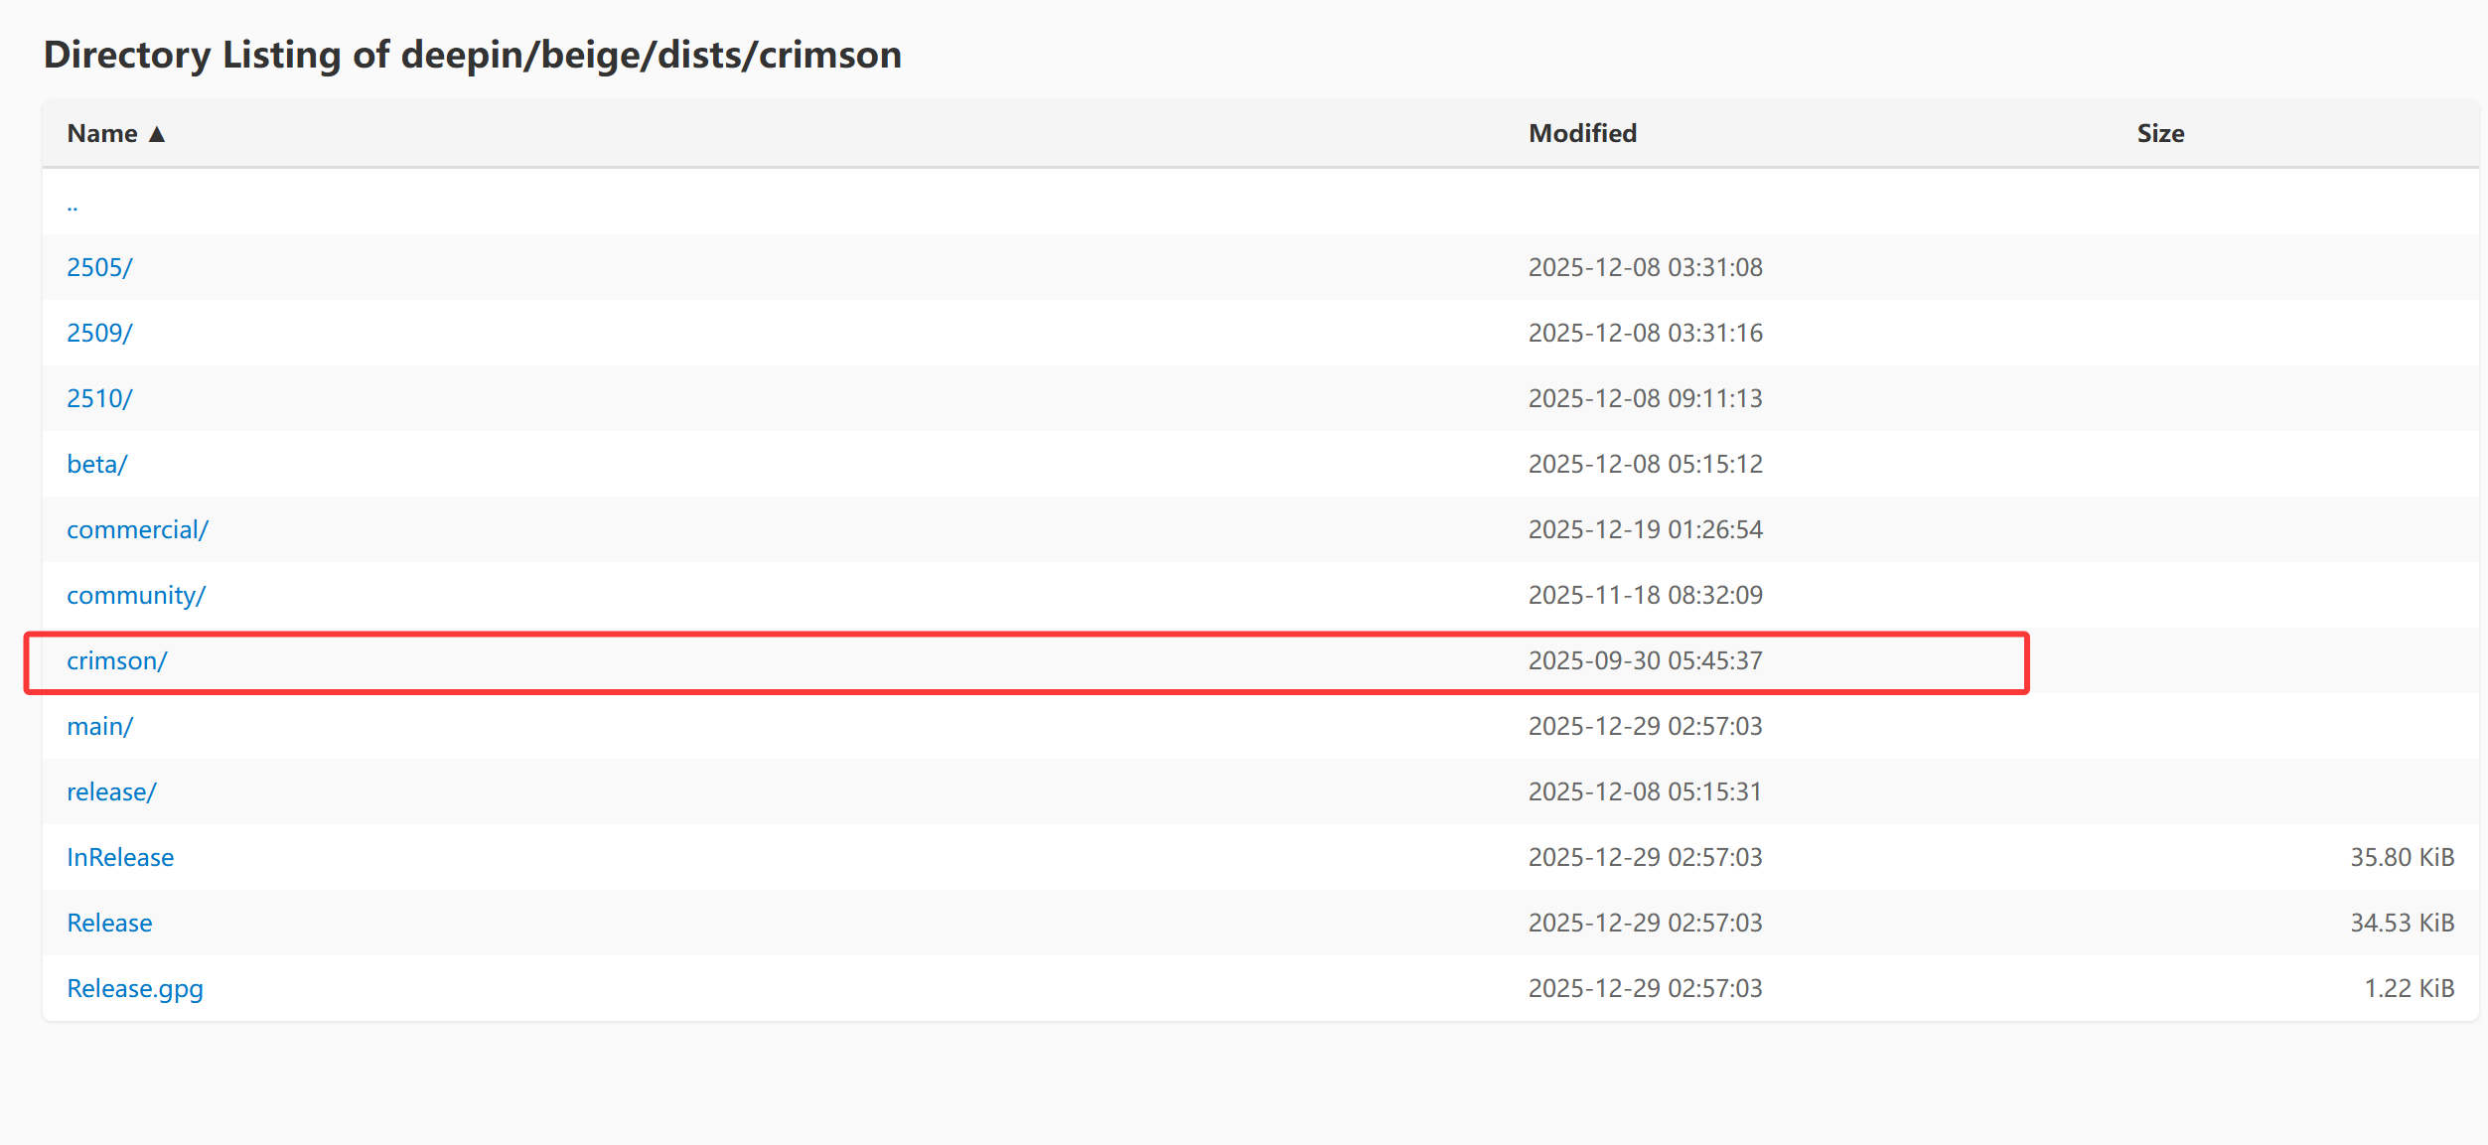2488x1145 pixels.
Task: Download the InRelease file
Action: point(120,857)
